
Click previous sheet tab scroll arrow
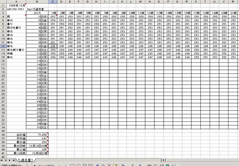6,160
